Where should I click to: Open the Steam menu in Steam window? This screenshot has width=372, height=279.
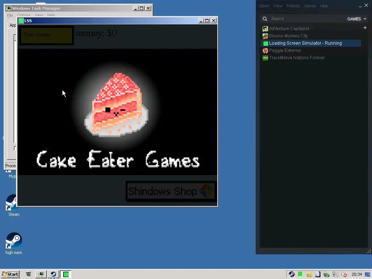[264, 6]
